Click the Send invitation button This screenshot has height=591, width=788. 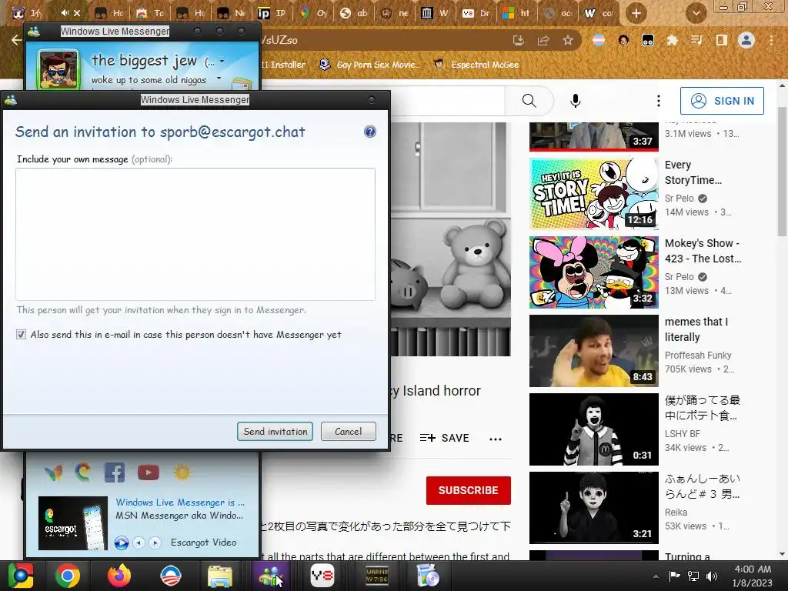pyautogui.click(x=275, y=432)
